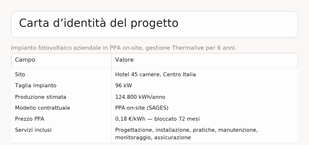Image resolution: width=309 pixels, height=145 pixels.
Task: Select the 'Modello contrattuale' row label
Action: tap(43, 108)
